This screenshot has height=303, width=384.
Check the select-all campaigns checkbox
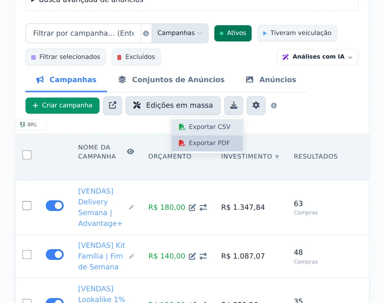[x=27, y=155]
